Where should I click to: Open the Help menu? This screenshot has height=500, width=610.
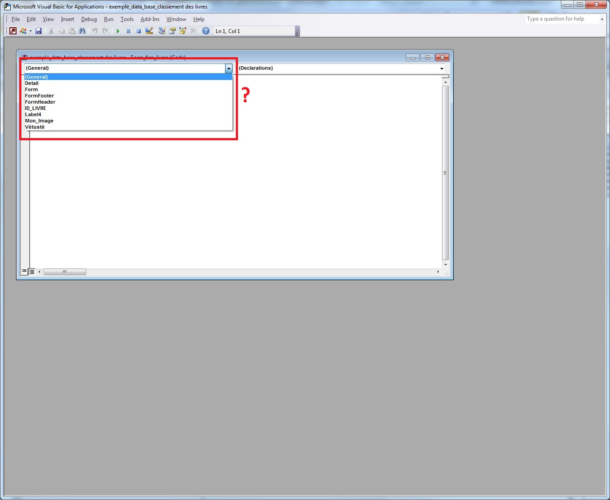(x=199, y=19)
